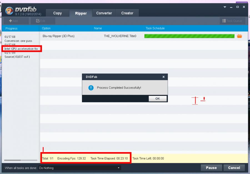
Task: Expand the 'Do Nothing' dropdown
Action: pos(79,168)
